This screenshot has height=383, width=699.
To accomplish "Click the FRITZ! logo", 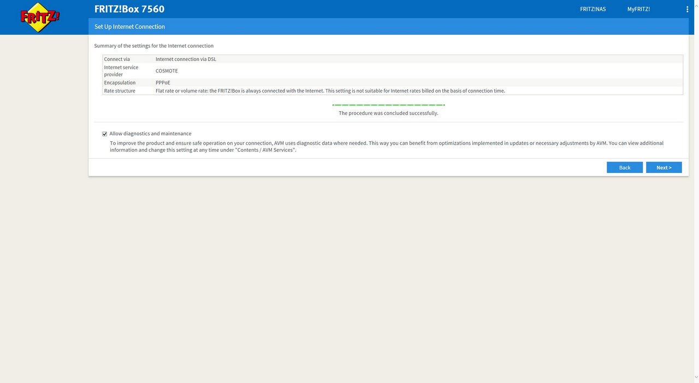I will coord(40,17).
